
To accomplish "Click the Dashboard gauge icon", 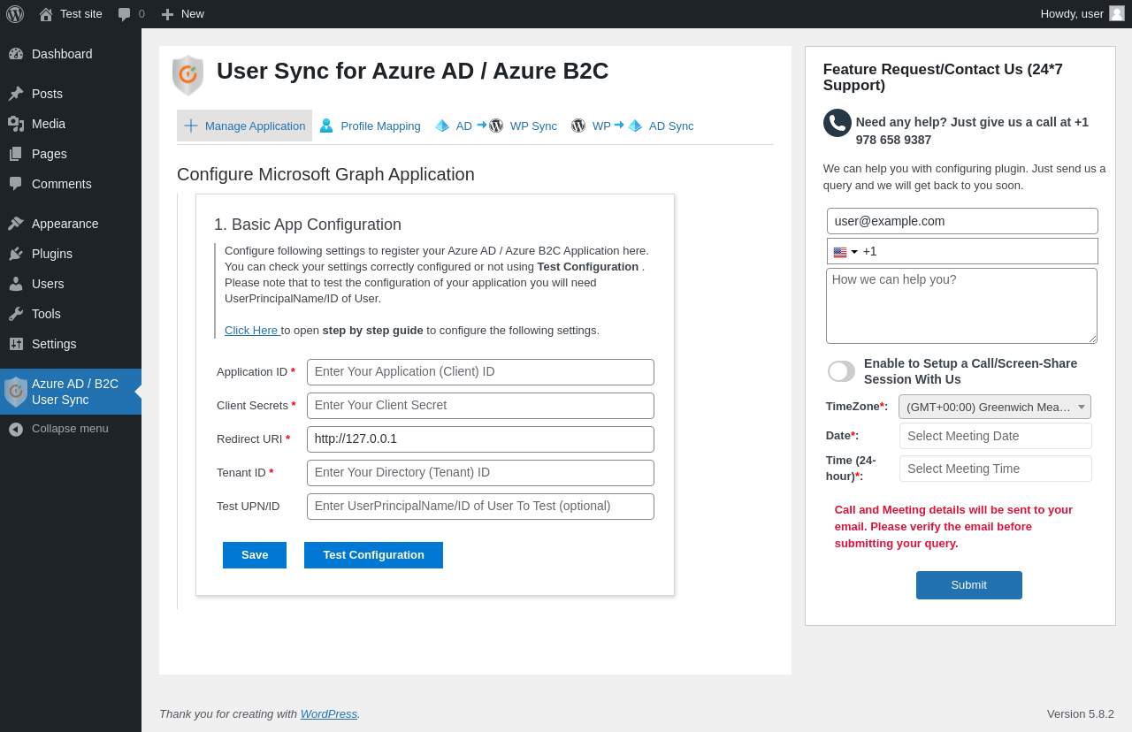I will coord(16,54).
